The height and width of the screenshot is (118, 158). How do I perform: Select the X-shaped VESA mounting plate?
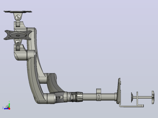click(18, 35)
